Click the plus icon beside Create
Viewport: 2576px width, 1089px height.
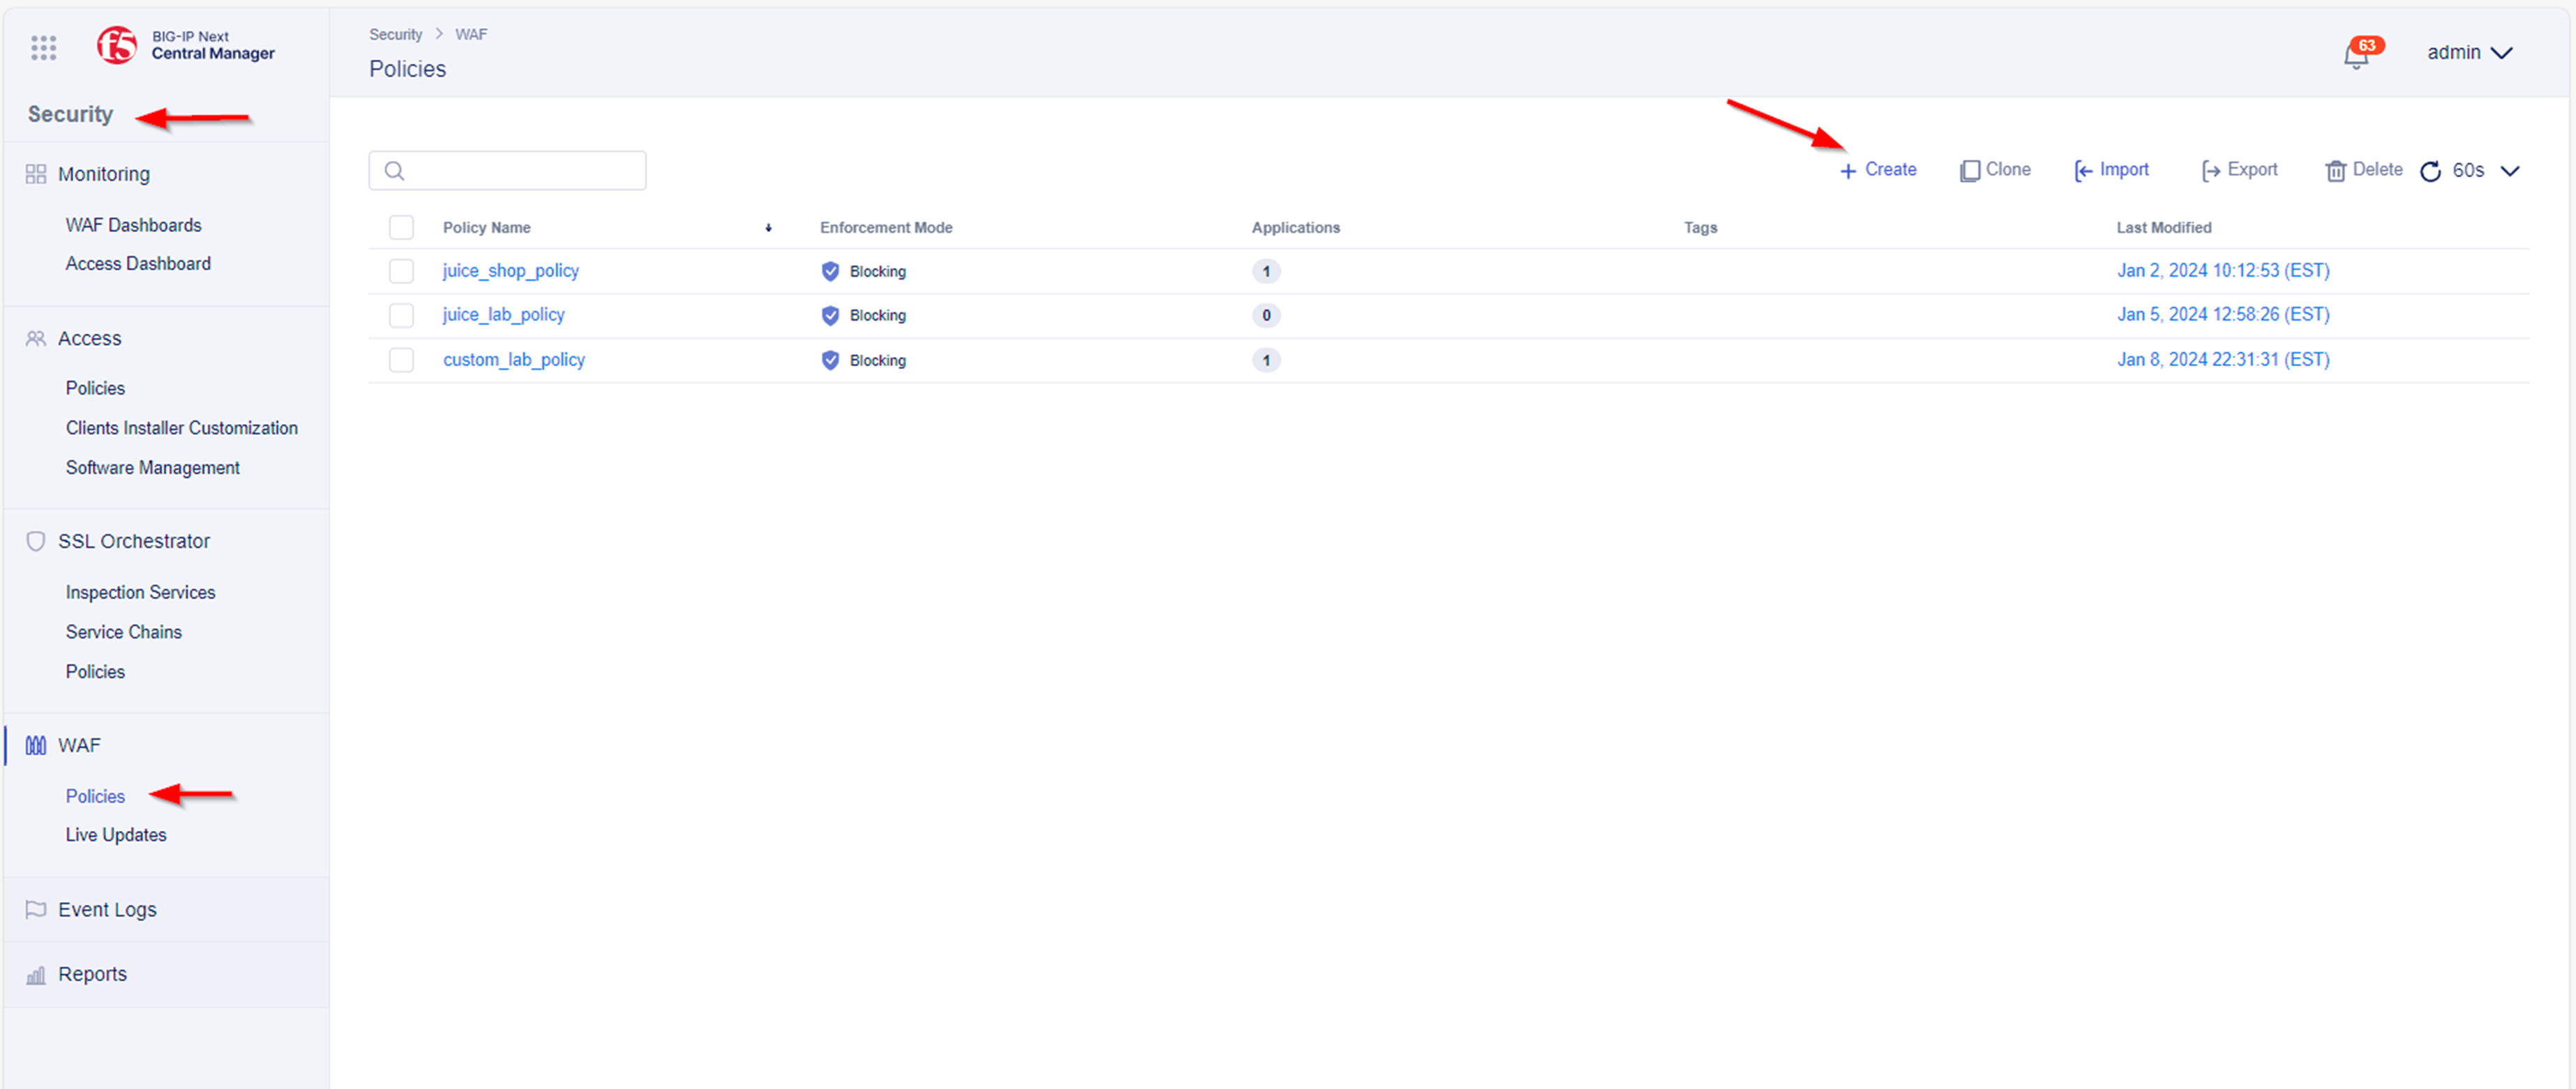1848,171
